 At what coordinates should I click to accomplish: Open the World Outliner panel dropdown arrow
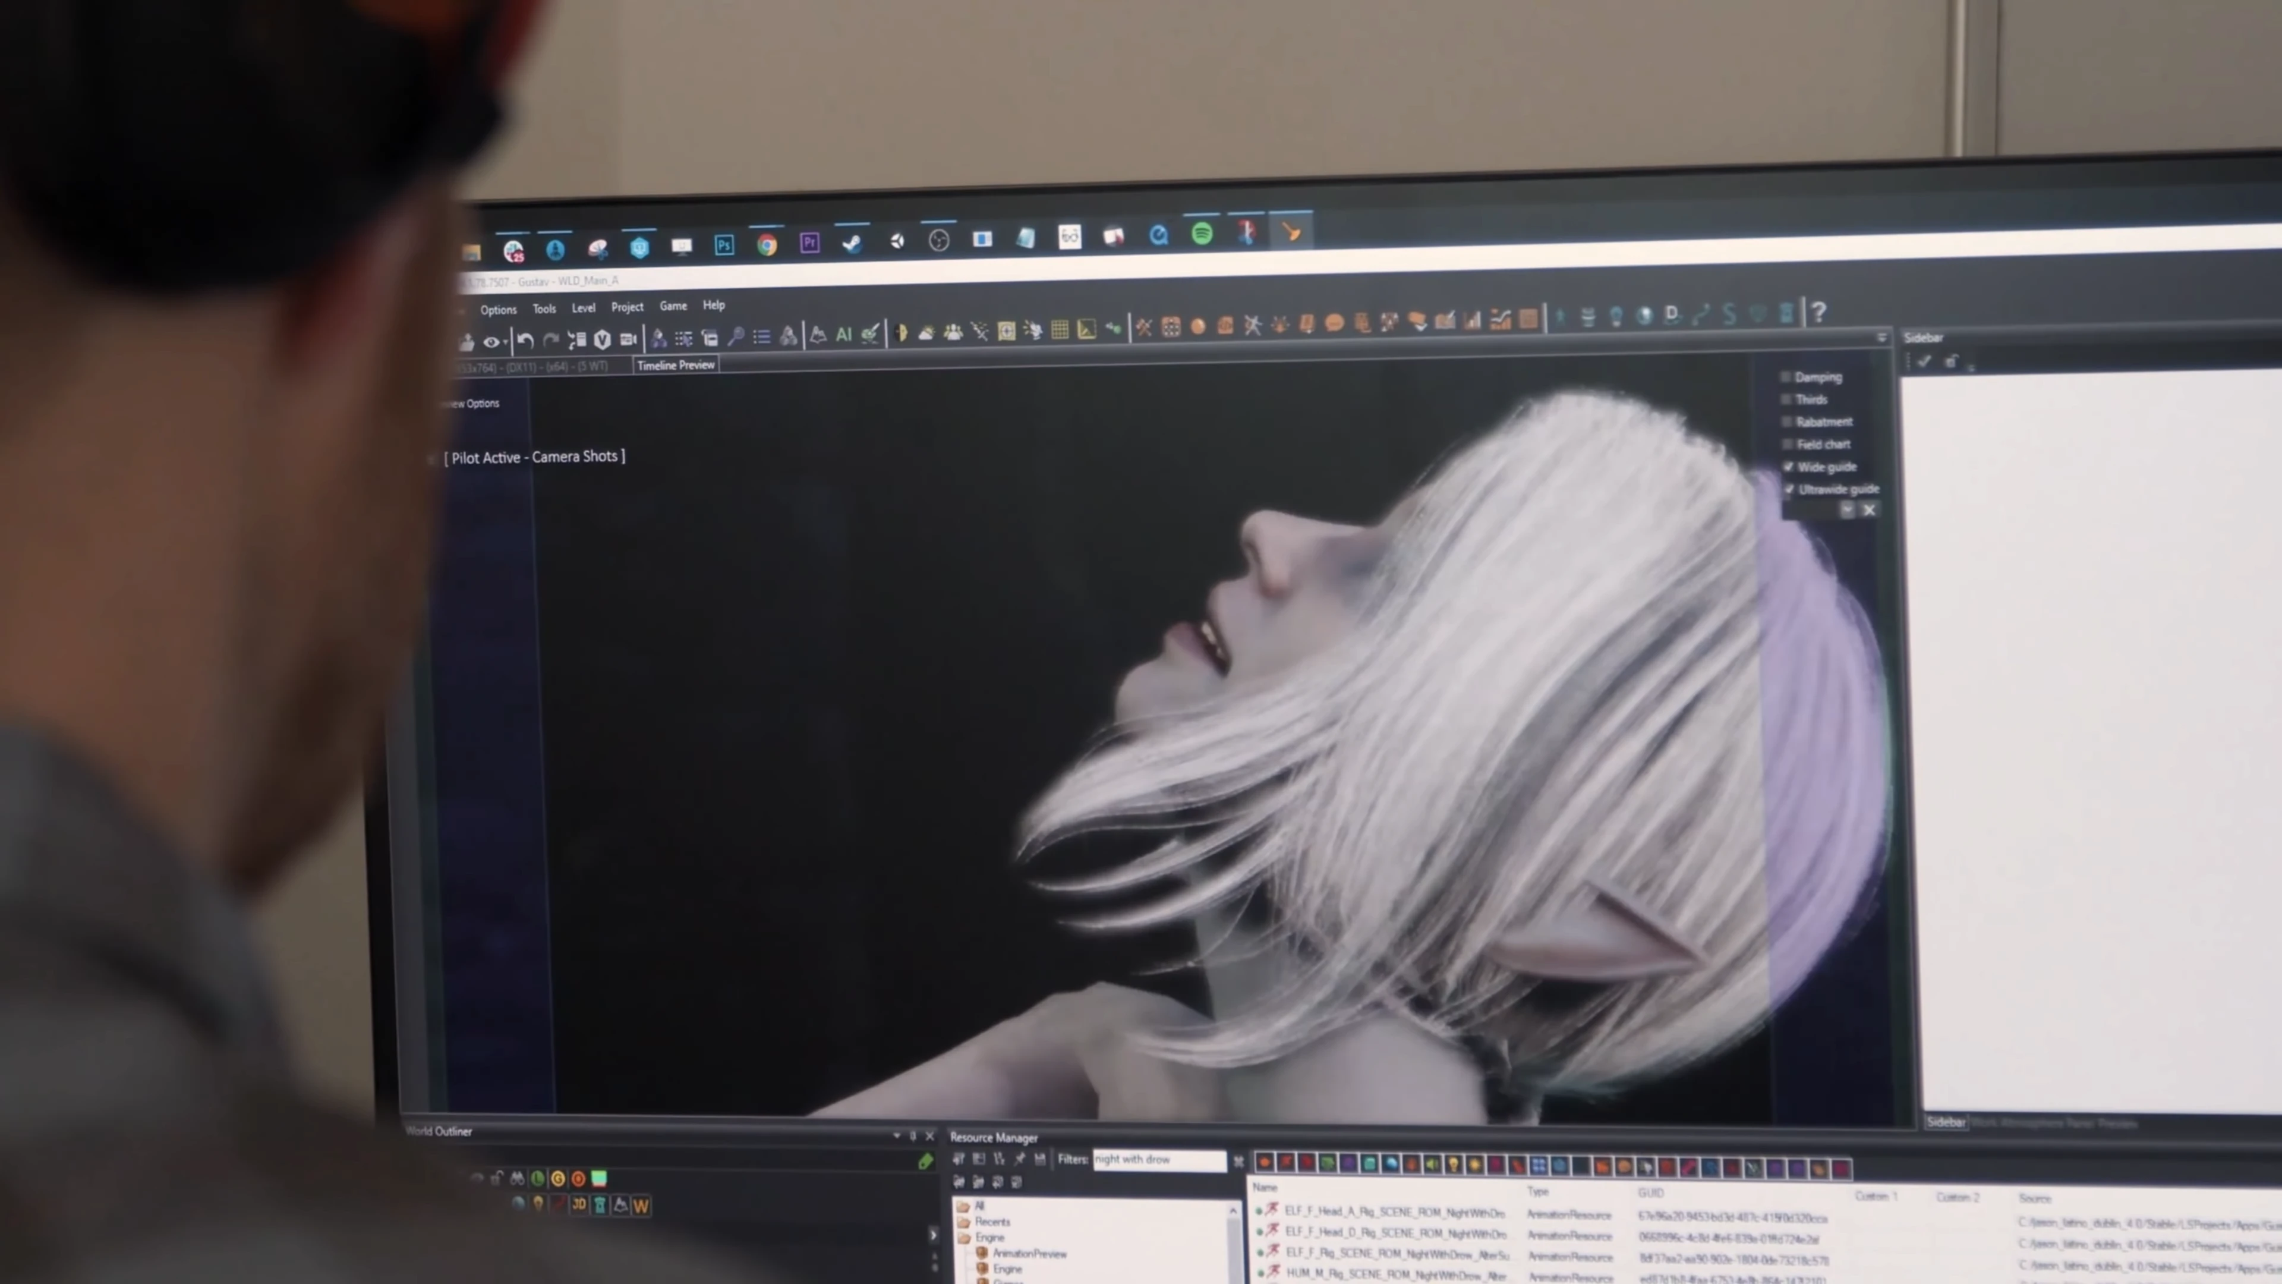[897, 1135]
